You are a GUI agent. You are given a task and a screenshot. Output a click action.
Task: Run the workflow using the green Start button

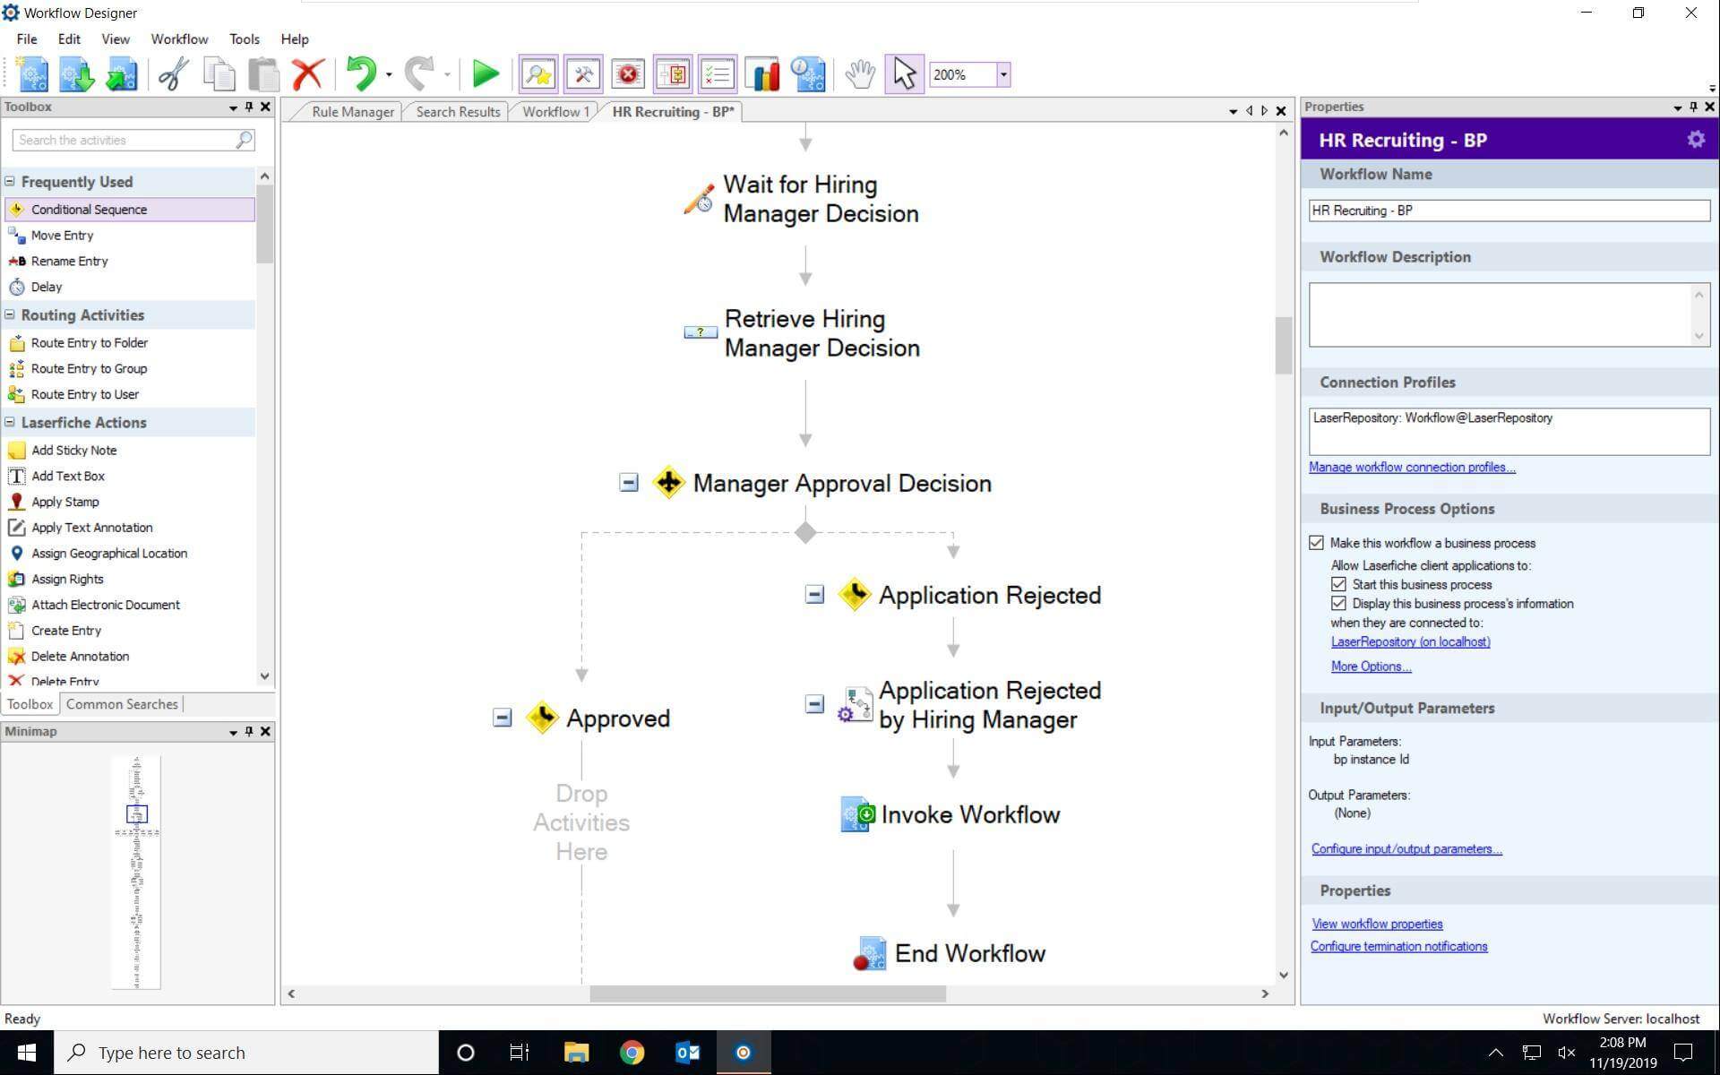point(485,74)
